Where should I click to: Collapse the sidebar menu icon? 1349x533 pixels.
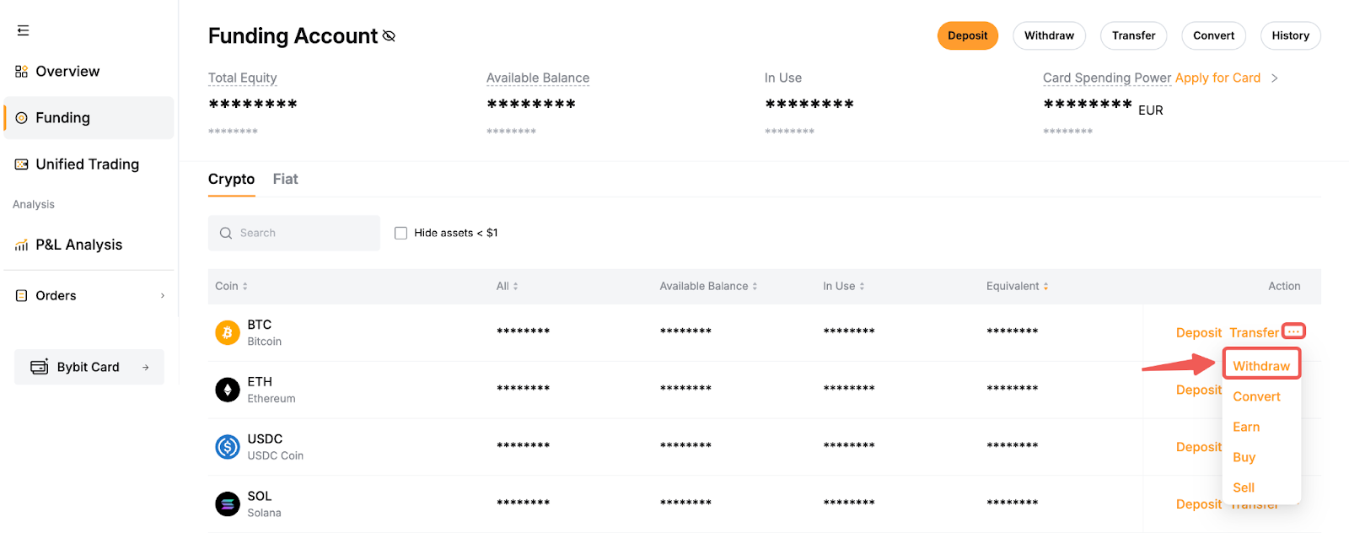pyautogui.click(x=23, y=30)
